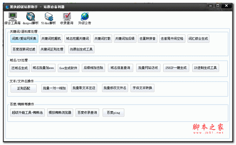Close the 站群助手 window

click(x=227, y=6)
